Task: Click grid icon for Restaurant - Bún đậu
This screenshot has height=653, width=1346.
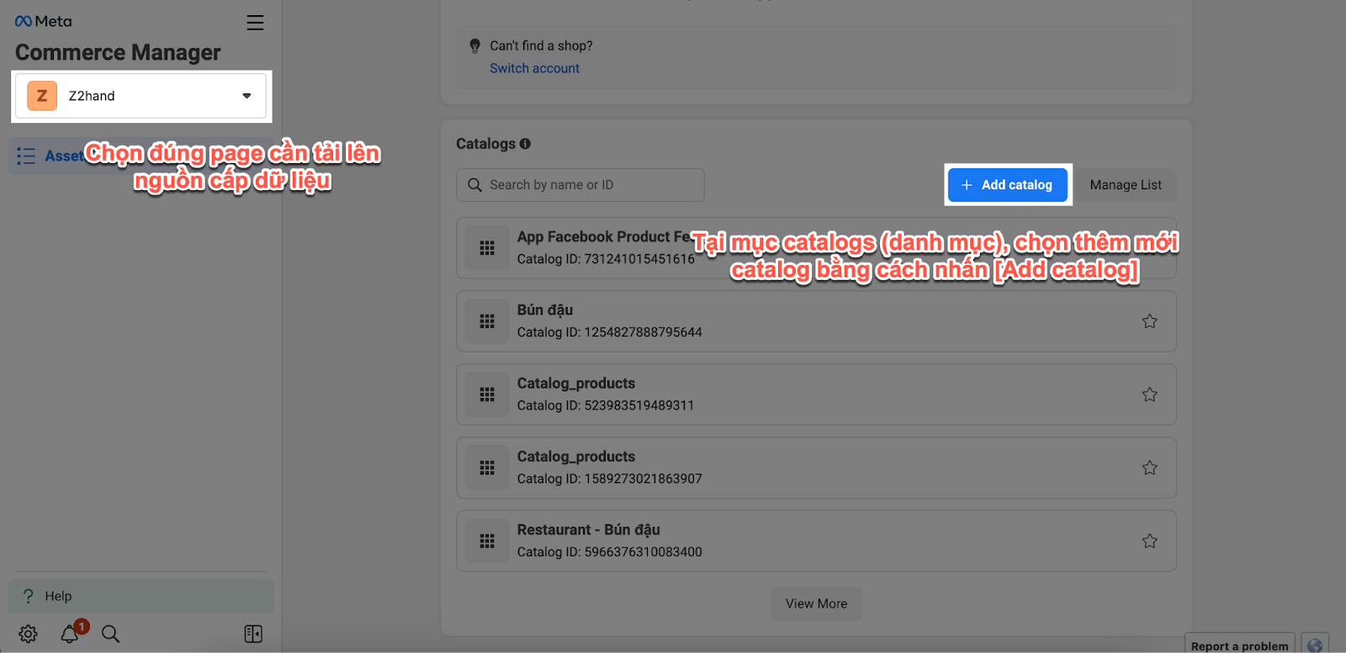Action: click(x=487, y=541)
